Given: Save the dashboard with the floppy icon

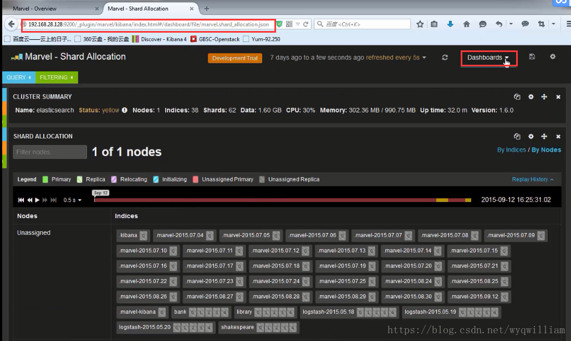Looking at the screenshot, I should 532,56.
